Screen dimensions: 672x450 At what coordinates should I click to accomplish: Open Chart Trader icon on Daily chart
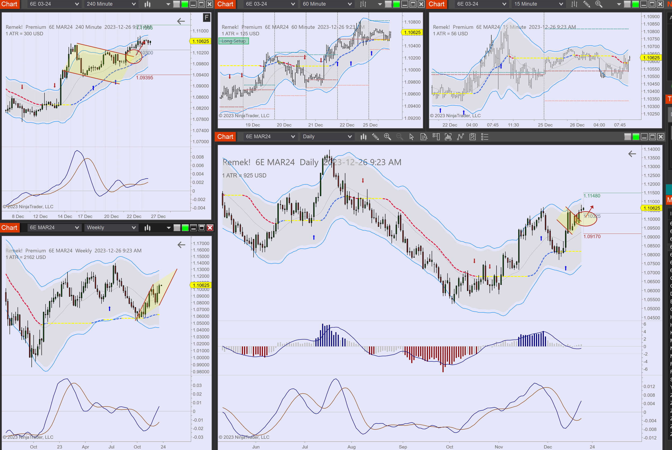pyautogui.click(x=436, y=137)
